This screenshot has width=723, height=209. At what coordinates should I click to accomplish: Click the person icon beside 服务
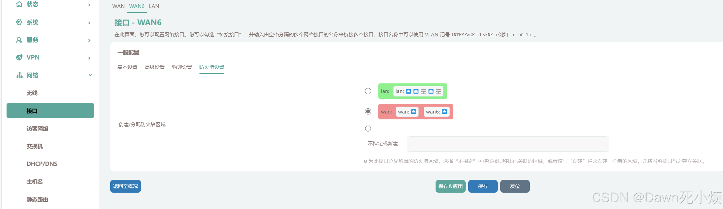(x=19, y=40)
